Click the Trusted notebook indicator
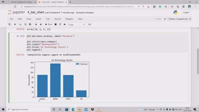 [x=158, y=19]
